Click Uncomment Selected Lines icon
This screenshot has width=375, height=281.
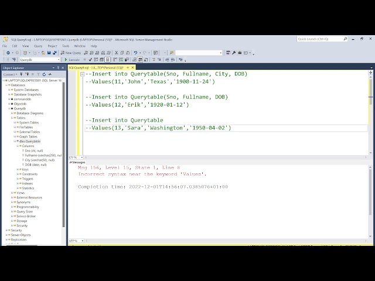coord(159,60)
